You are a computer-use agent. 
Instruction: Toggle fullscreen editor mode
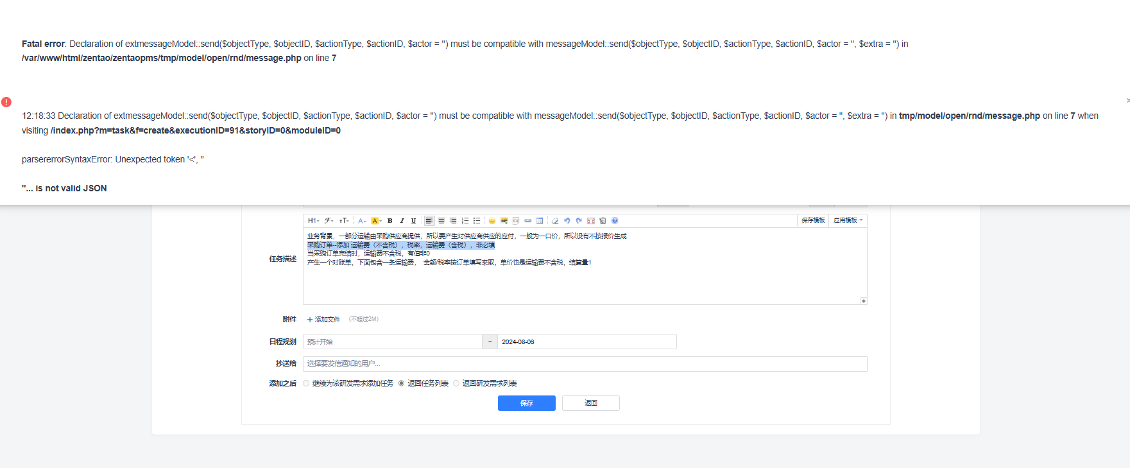(591, 221)
